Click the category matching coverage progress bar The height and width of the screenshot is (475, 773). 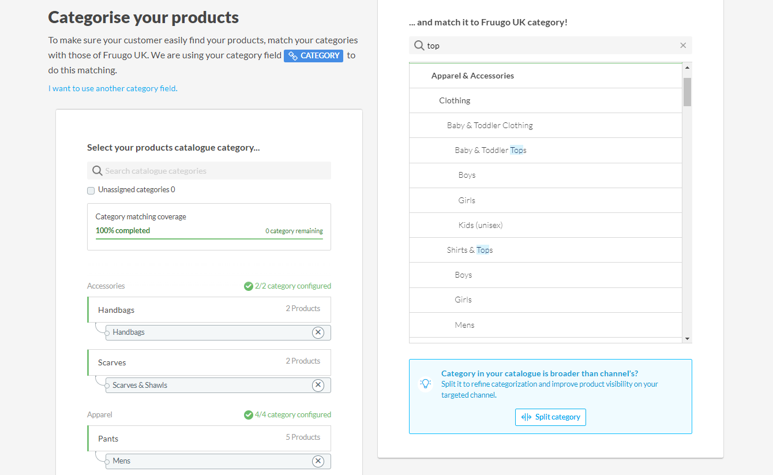coord(209,238)
